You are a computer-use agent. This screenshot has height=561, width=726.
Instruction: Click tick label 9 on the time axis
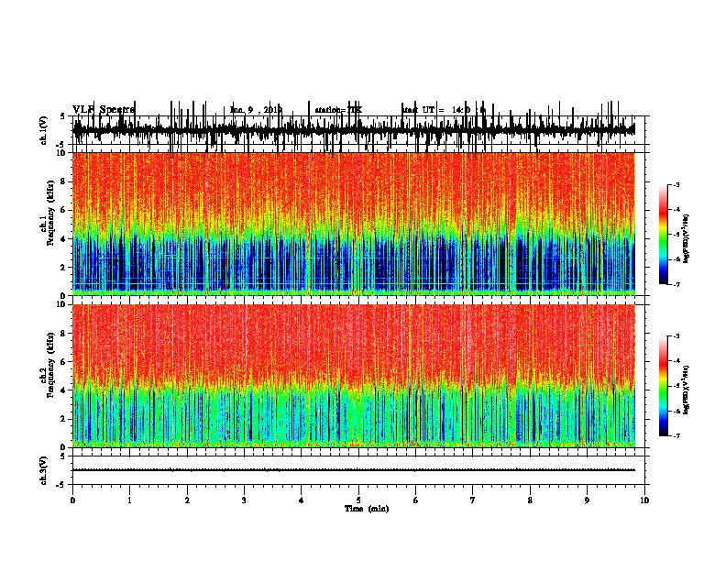587,500
